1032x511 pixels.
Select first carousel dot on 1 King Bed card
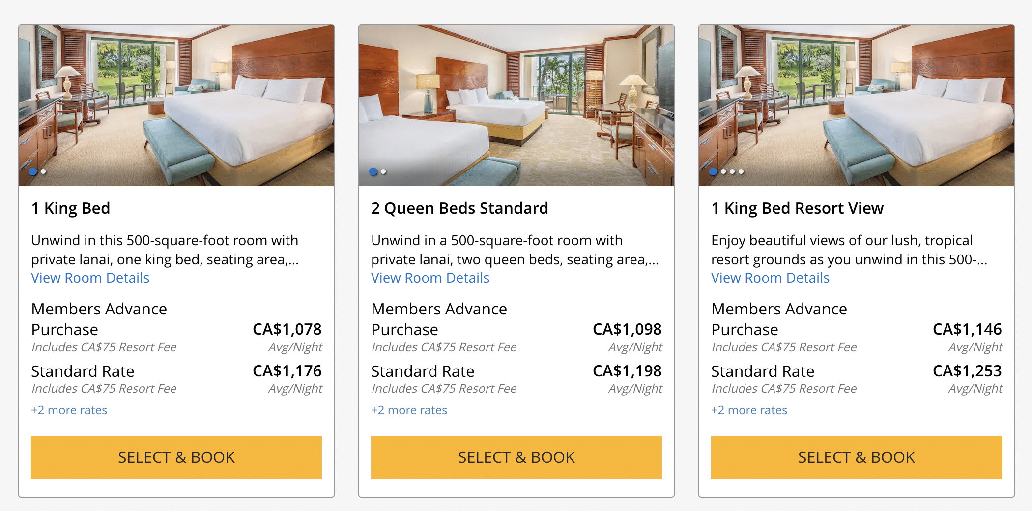pos(33,171)
